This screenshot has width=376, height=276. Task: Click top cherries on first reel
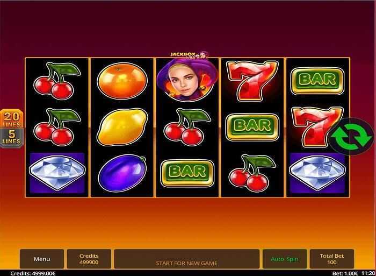click(57, 81)
